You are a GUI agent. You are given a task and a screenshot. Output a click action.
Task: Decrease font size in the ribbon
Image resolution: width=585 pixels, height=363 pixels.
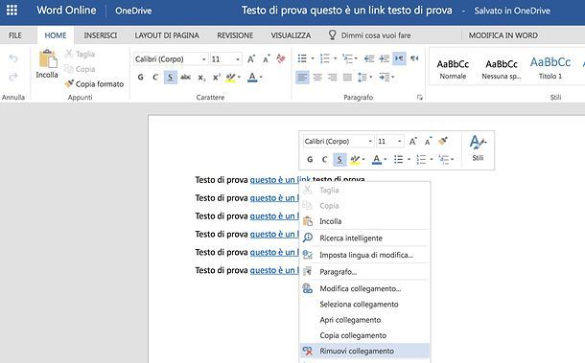click(266, 58)
